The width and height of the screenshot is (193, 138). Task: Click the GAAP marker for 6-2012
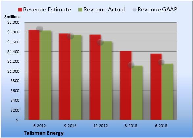click(40, 29)
